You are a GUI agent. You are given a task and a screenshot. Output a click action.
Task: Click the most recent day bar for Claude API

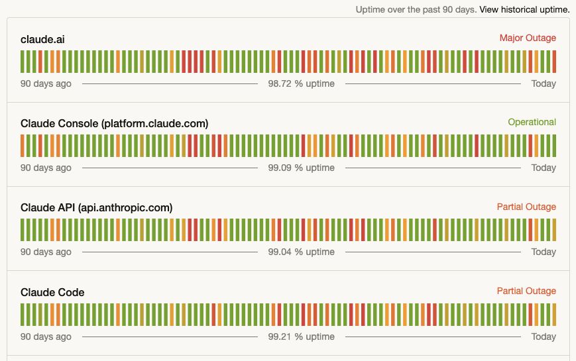(x=554, y=230)
